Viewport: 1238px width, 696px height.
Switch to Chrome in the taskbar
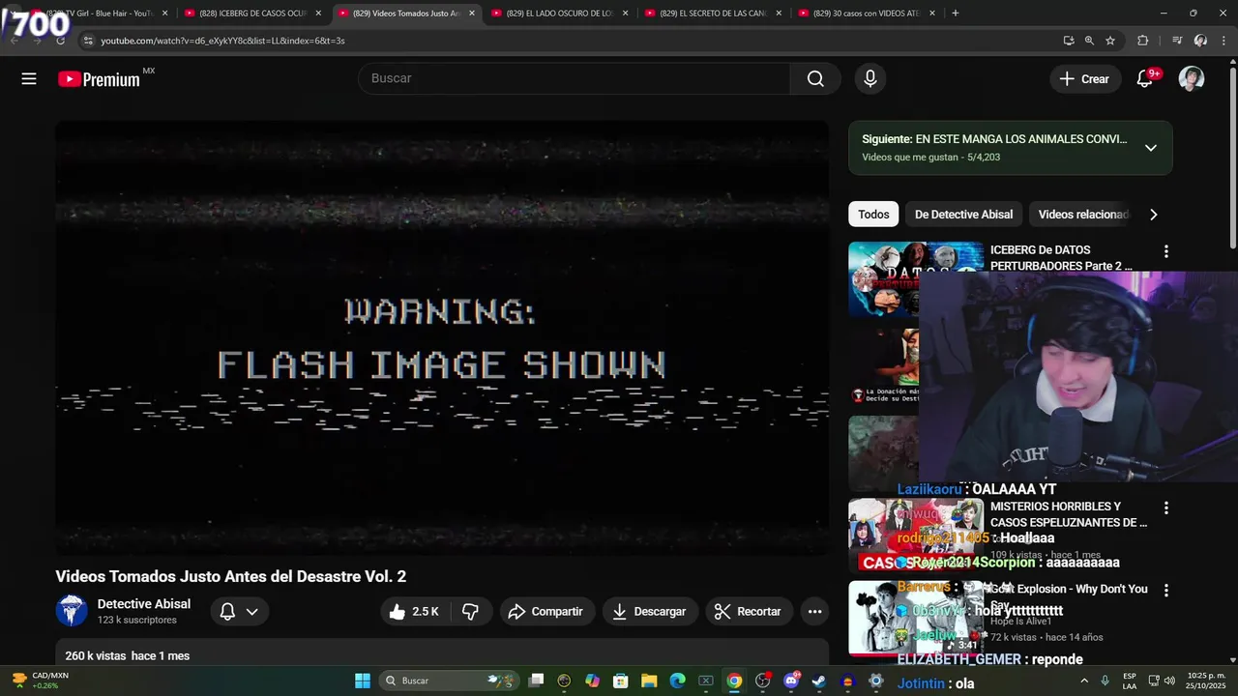(x=735, y=681)
